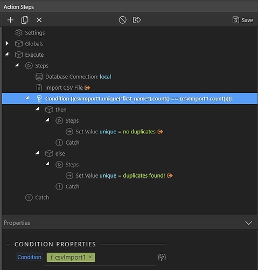Select the Condition csvImport1.unique row

(x=130, y=99)
